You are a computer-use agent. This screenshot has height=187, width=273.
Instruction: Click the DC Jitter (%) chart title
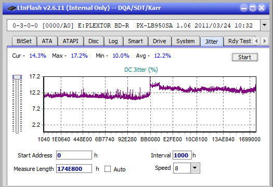(x=141, y=70)
